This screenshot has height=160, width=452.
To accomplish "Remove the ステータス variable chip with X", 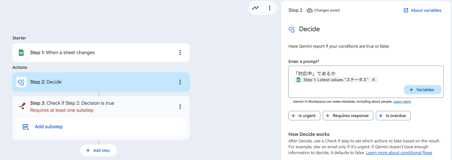I will click(x=373, y=80).
